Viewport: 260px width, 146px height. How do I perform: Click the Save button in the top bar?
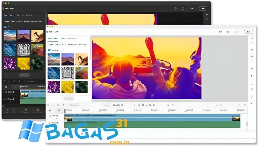[x=236, y=32]
